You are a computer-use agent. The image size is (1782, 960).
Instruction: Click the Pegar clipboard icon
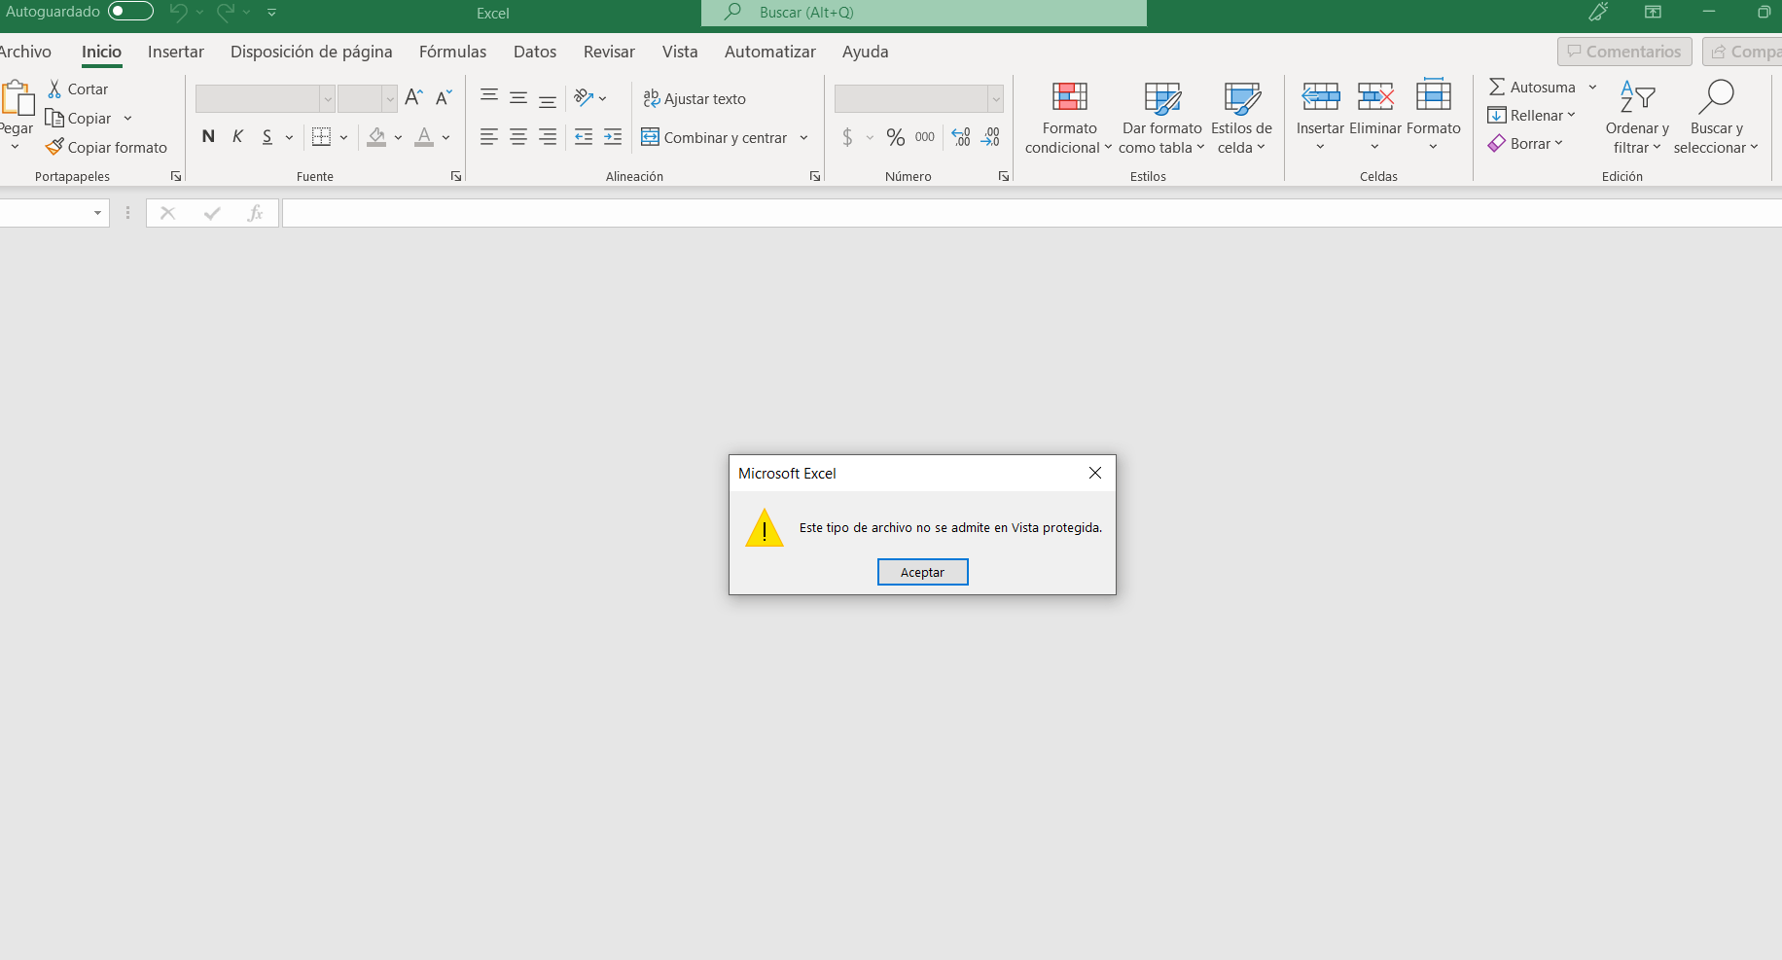18,99
